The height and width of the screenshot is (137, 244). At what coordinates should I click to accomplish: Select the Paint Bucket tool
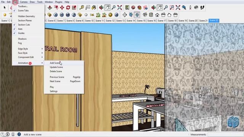[94, 8]
